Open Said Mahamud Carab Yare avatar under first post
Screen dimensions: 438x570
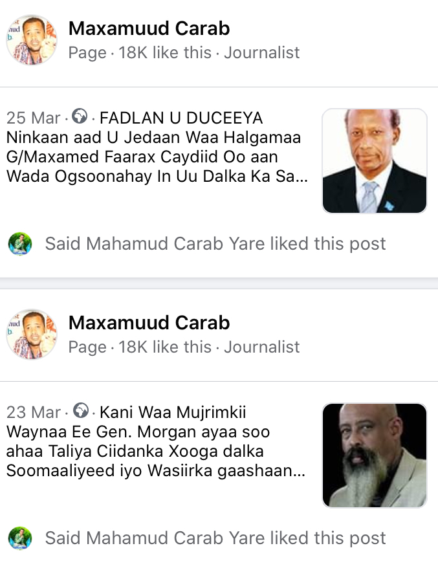click(x=20, y=243)
